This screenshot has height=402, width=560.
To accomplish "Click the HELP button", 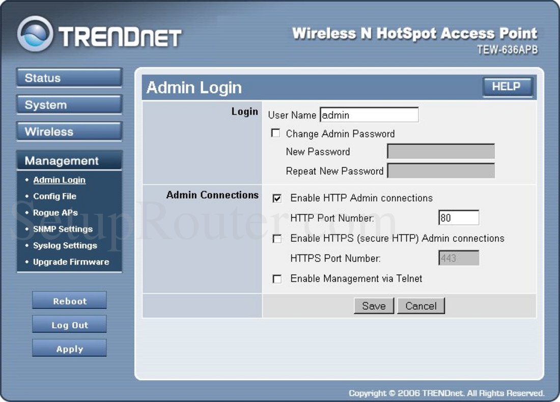I will [x=507, y=87].
